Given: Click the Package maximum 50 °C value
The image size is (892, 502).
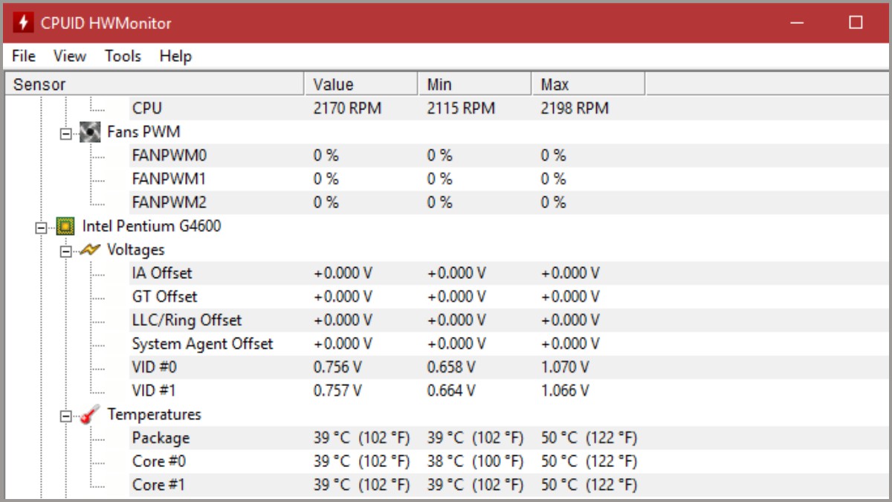Looking at the screenshot, I should click(589, 438).
